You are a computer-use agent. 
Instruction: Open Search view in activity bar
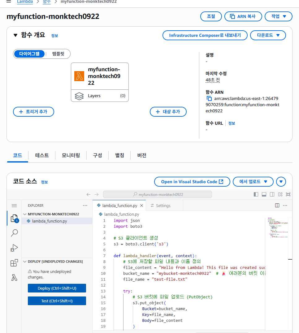pyautogui.click(x=14, y=233)
